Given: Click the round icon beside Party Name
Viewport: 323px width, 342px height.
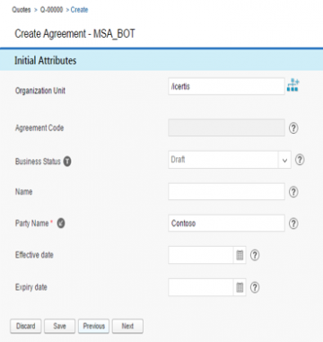Looking at the screenshot, I should [61, 224].
